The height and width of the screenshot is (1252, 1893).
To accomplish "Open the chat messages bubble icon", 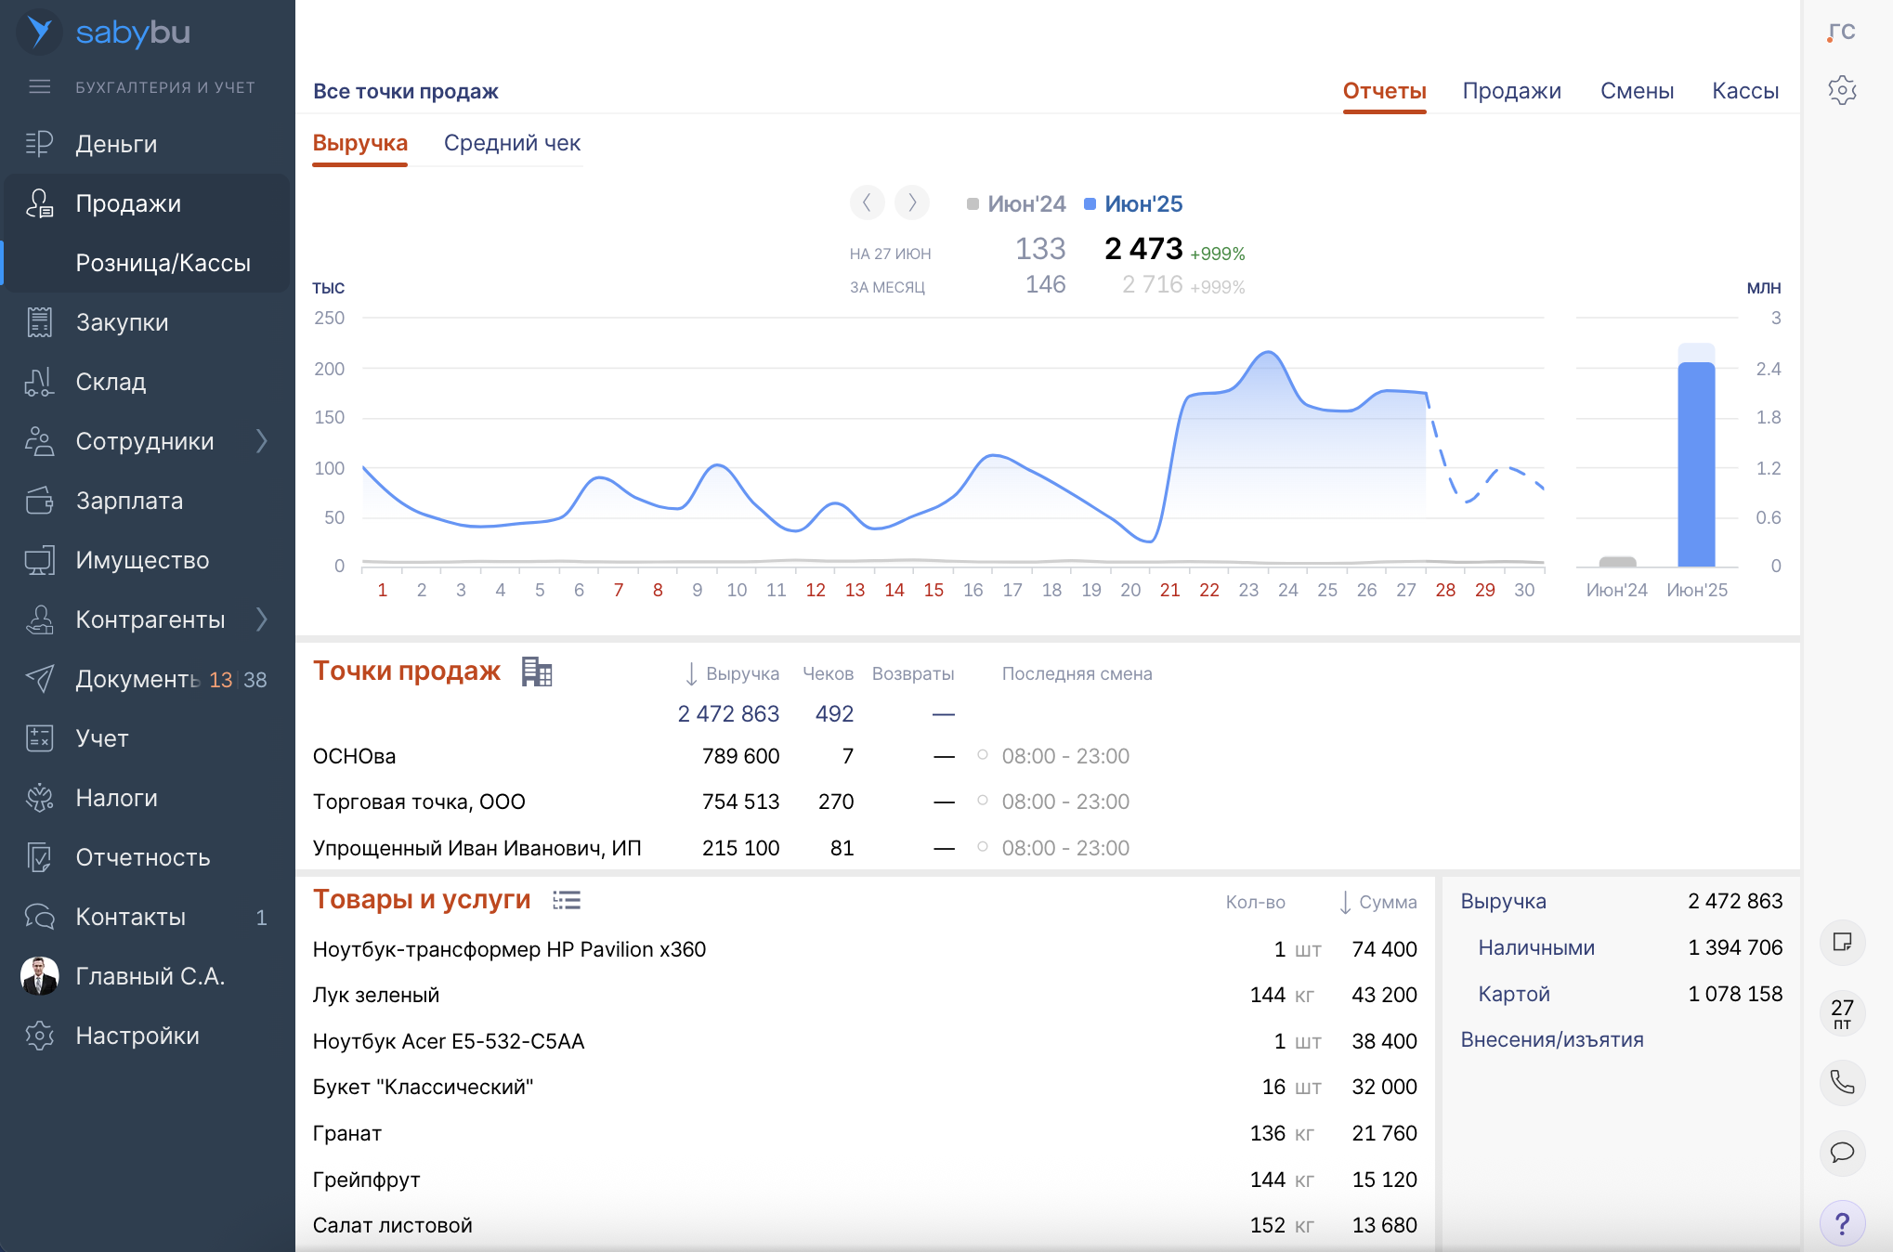I will 1842,1153.
